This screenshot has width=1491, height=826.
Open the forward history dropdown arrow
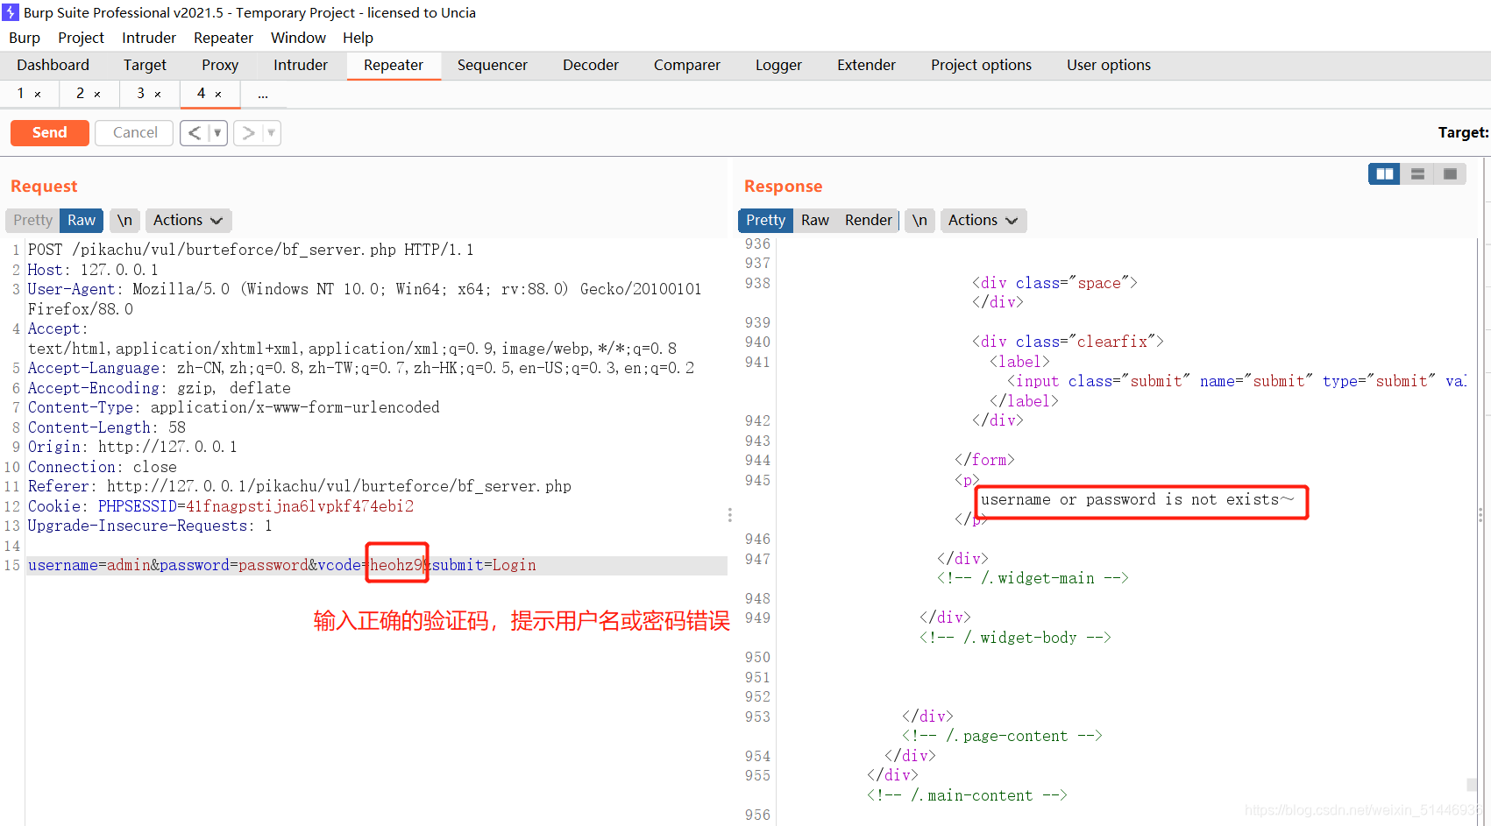(x=271, y=133)
